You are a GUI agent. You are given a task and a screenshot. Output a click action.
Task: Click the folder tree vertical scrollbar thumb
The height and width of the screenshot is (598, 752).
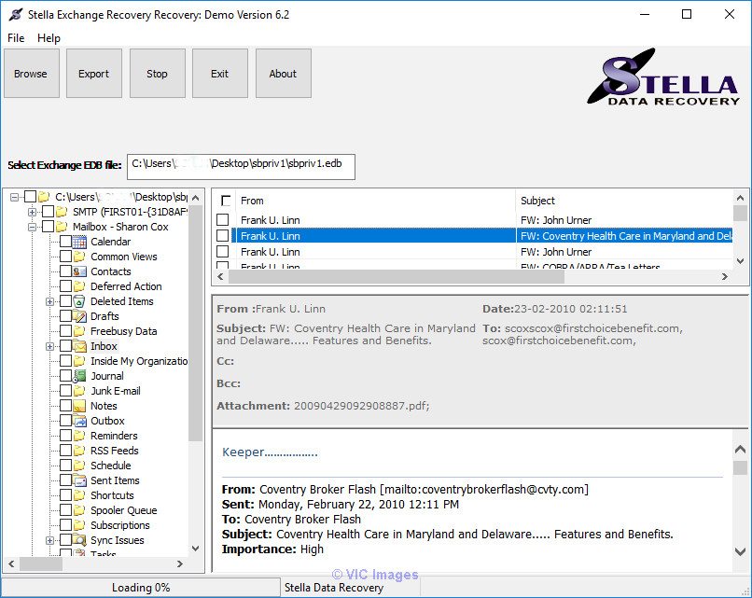[x=196, y=323]
